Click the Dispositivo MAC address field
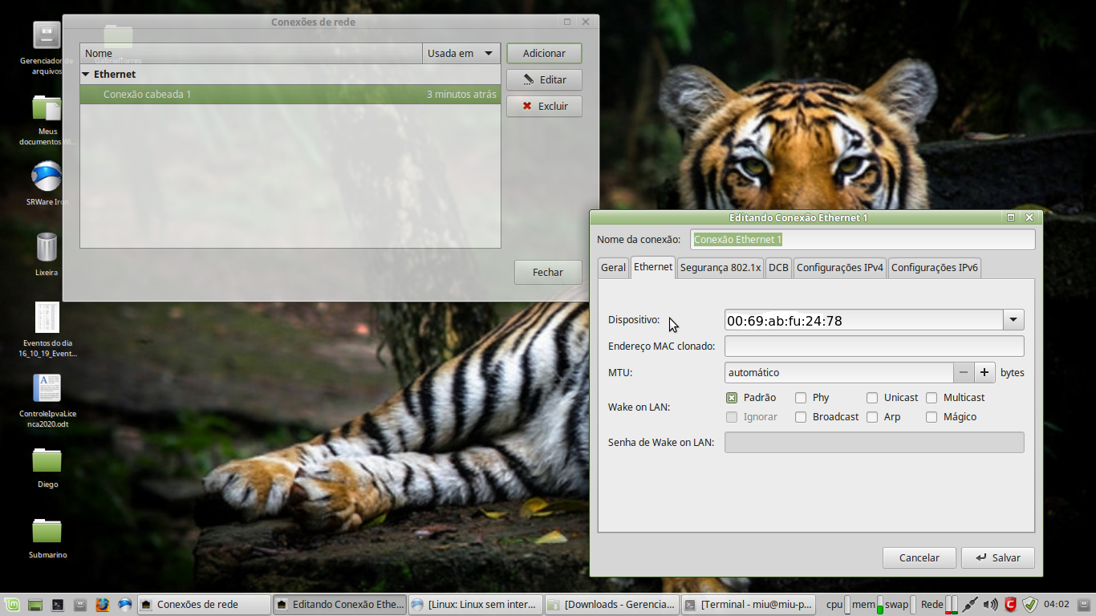The width and height of the screenshot is (1096, 616). coord(864,320)
